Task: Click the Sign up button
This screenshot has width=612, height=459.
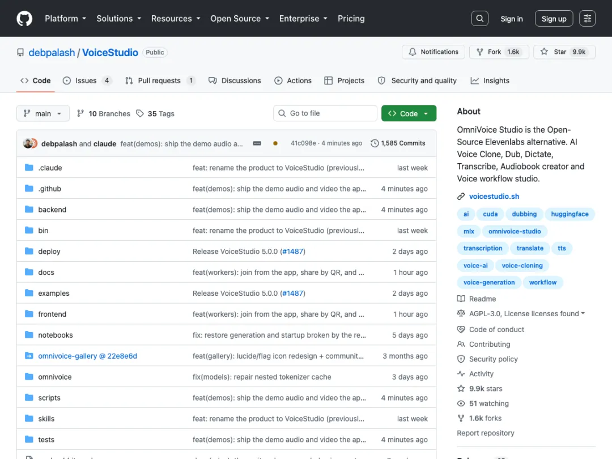Action: click(x=554, y=18)
